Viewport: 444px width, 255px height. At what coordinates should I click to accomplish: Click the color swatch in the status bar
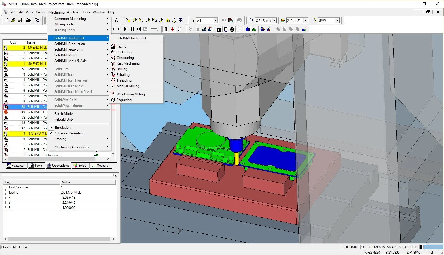pos(421,247)
